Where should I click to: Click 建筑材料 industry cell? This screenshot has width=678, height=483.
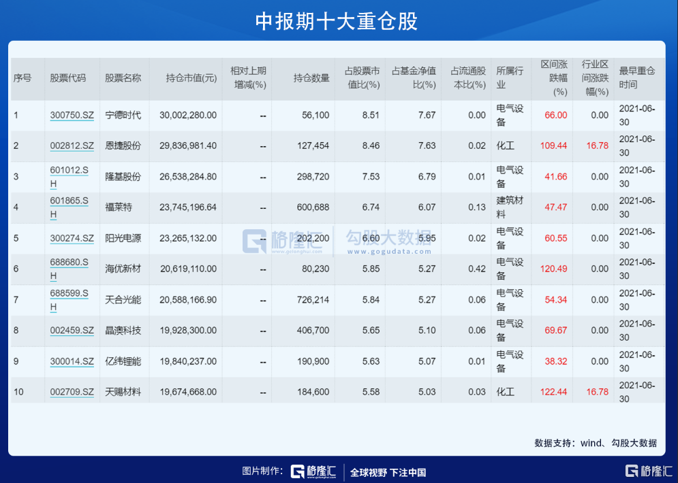[510, 207]
